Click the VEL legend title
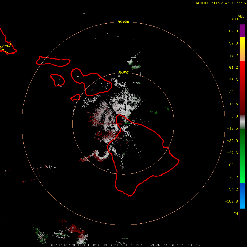The width and height of the screenshot is (247, 247). point(241,16)
